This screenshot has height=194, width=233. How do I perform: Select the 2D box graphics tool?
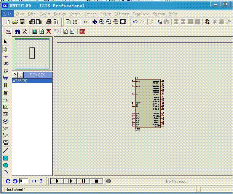[6, 158]
